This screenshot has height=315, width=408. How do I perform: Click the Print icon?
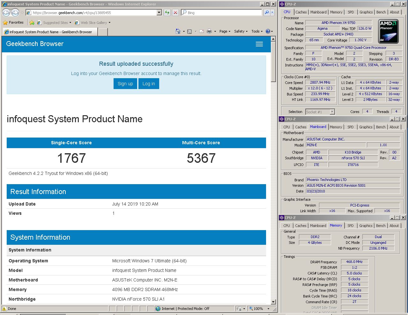pyautogui.click(x=209, y=31)
